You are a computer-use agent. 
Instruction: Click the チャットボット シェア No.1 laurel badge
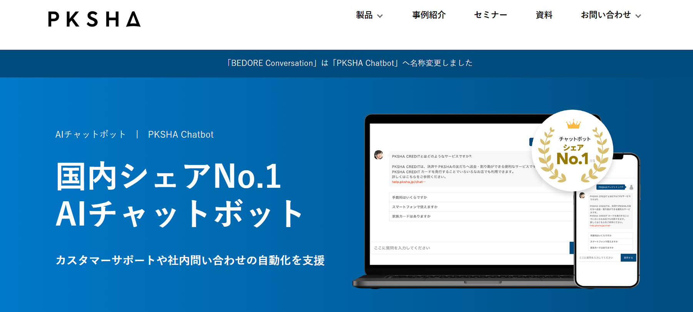coord(572,150)
